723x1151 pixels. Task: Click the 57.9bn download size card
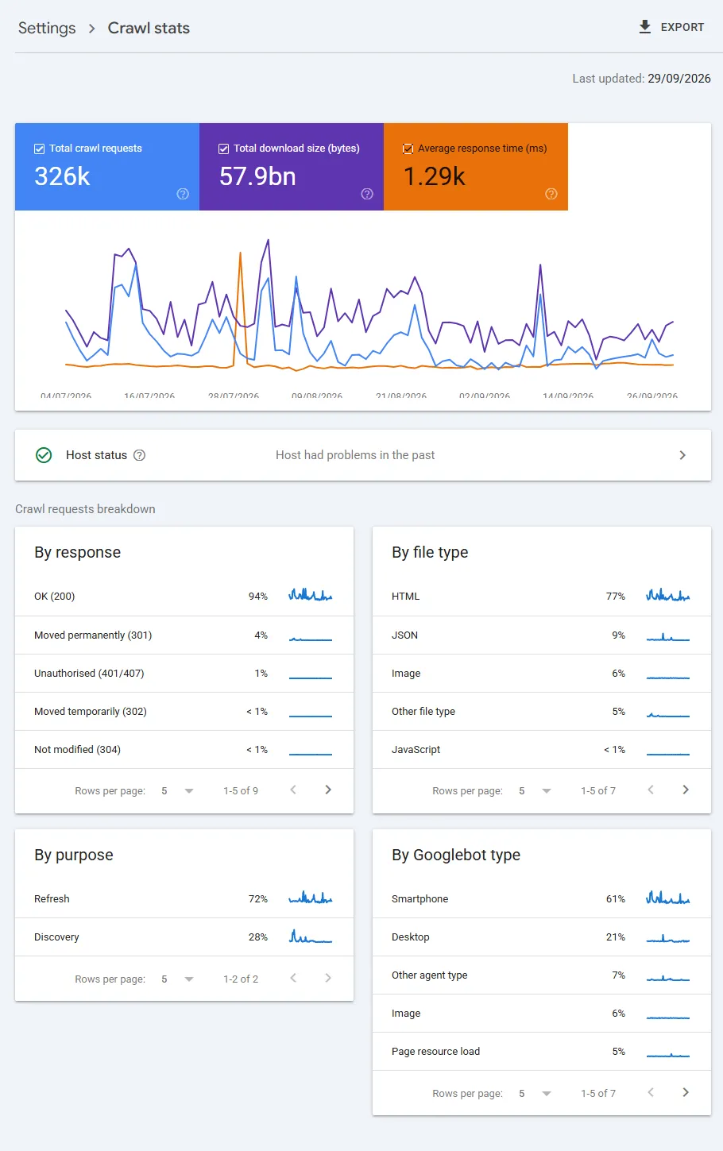(292, 167)
